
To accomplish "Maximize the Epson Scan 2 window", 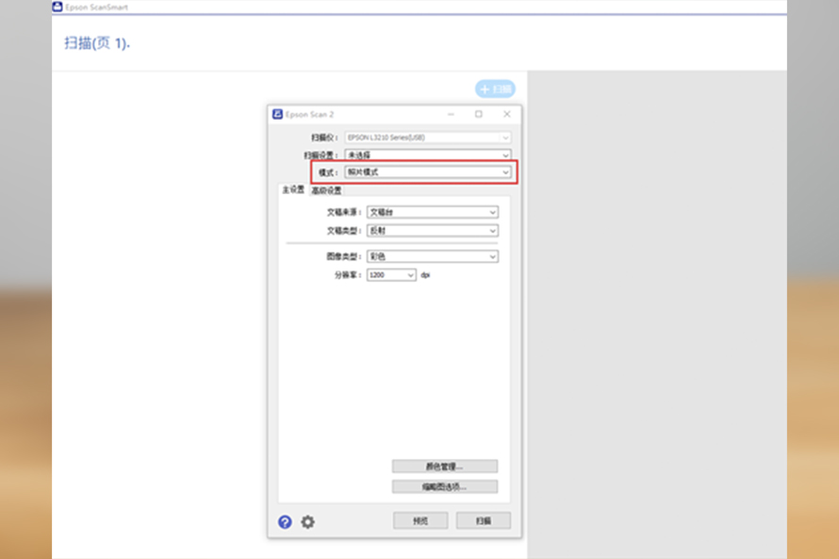I will pos(479,114).
